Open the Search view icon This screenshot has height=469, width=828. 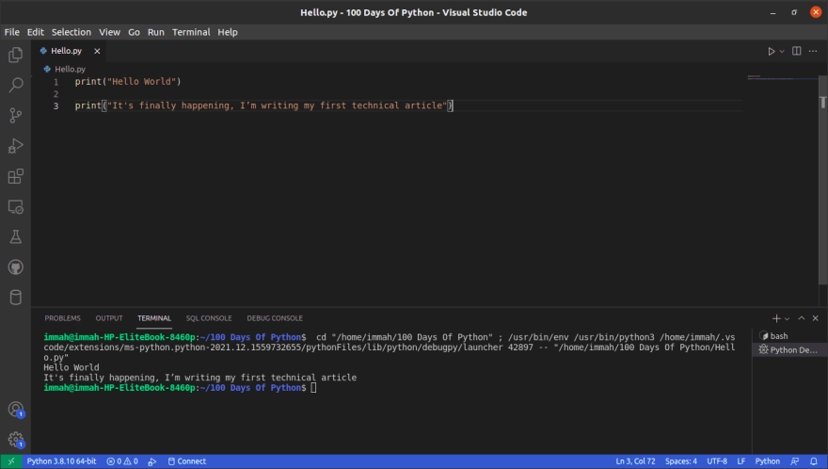coord(16,85)
